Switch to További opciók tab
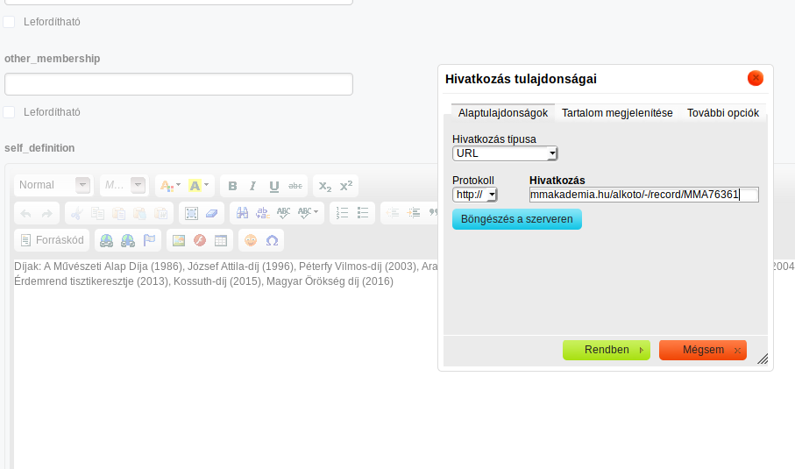The image size is (795, 469). point(723,113)
